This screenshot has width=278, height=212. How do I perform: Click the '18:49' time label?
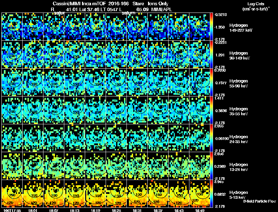point(200,211)
